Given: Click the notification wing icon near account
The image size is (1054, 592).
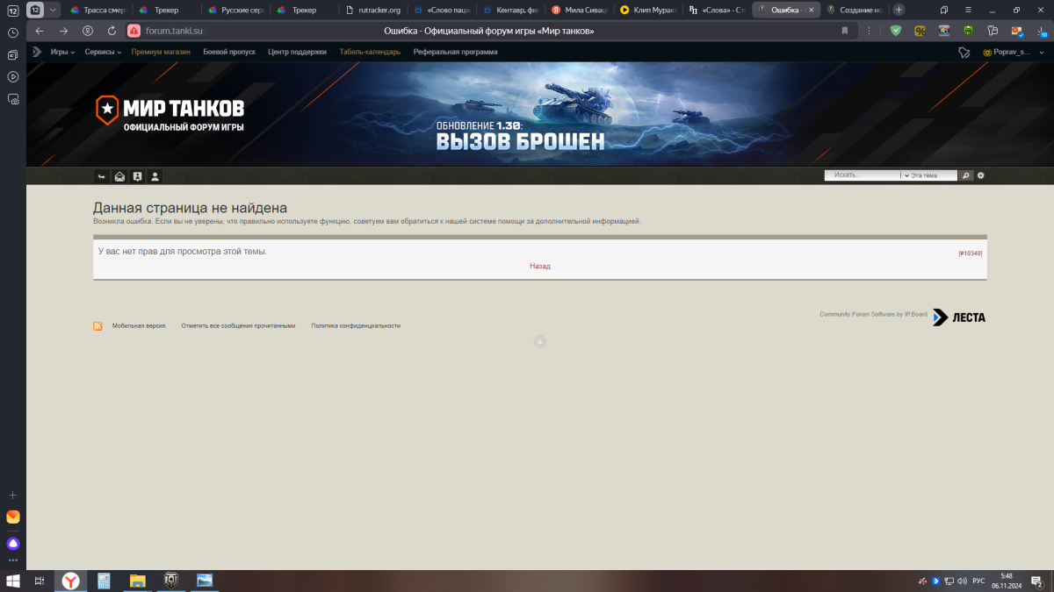Looking at the screenshot, I should pyautogui.click(x=964, y=53).
